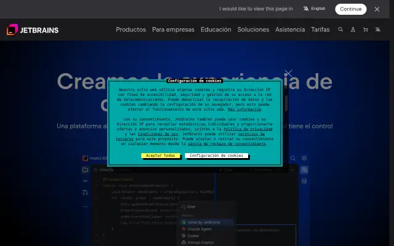Click the settings gear in IDE preview

click(x=304, y=158)
